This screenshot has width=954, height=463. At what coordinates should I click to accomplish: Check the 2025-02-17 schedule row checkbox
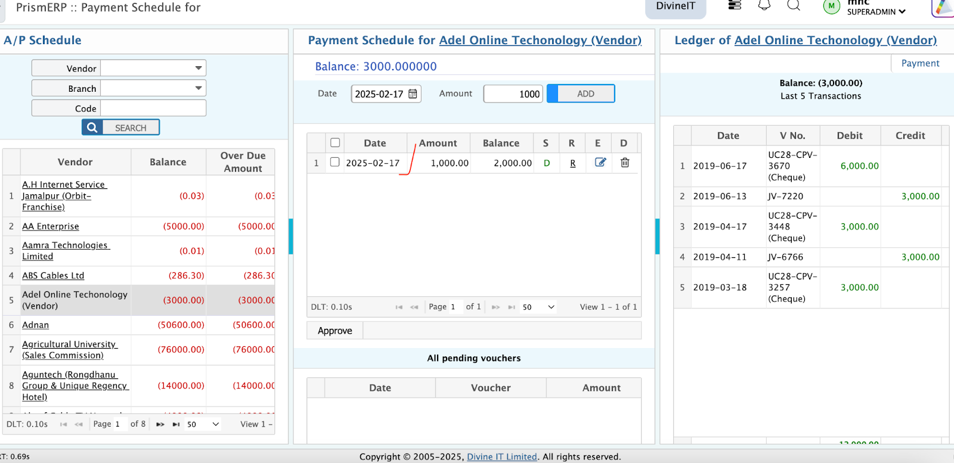(x=335, y=162)
